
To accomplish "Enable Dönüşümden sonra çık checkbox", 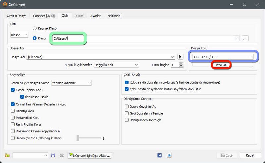I will 127,120.
